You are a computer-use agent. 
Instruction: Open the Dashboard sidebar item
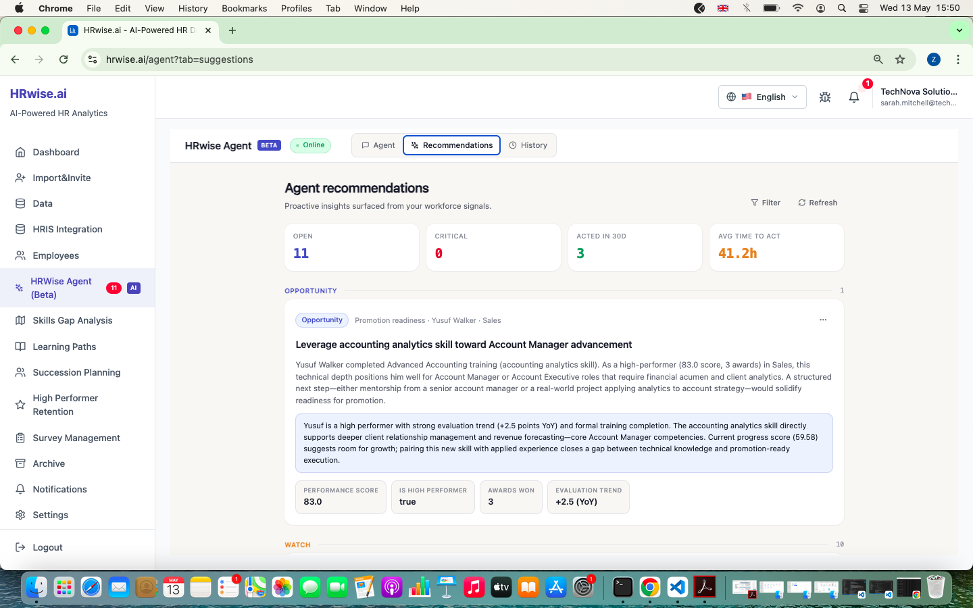[77, 152]
